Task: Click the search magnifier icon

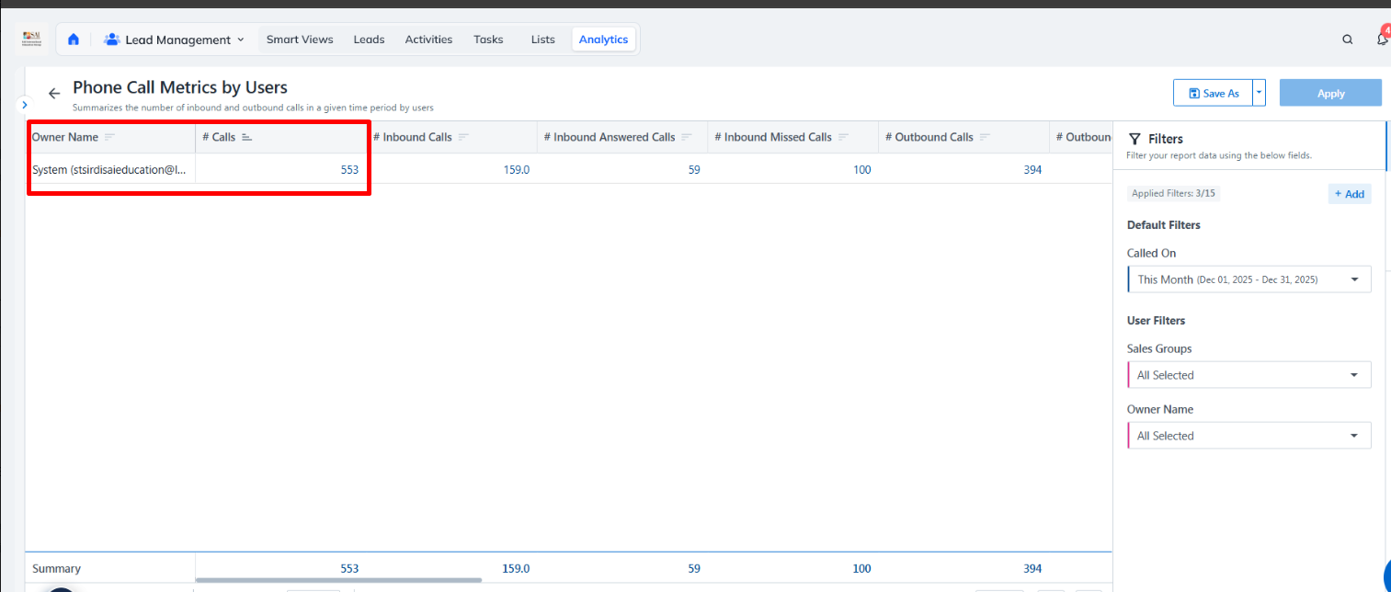Action: click(x=1347, y=40)
